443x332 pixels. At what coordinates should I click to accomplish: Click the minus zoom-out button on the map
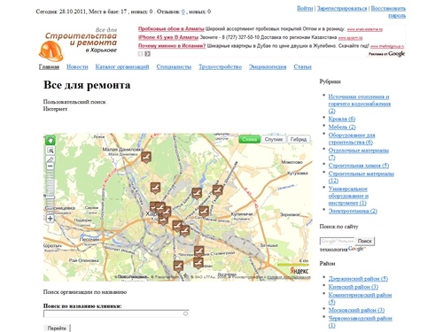(51, 166)
